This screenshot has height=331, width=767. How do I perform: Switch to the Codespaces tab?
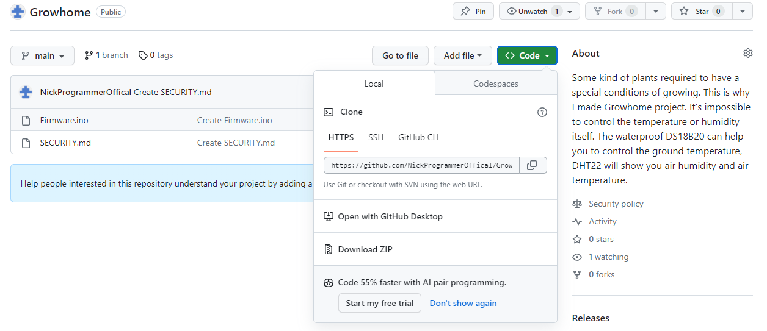click(x=495, y=84)
